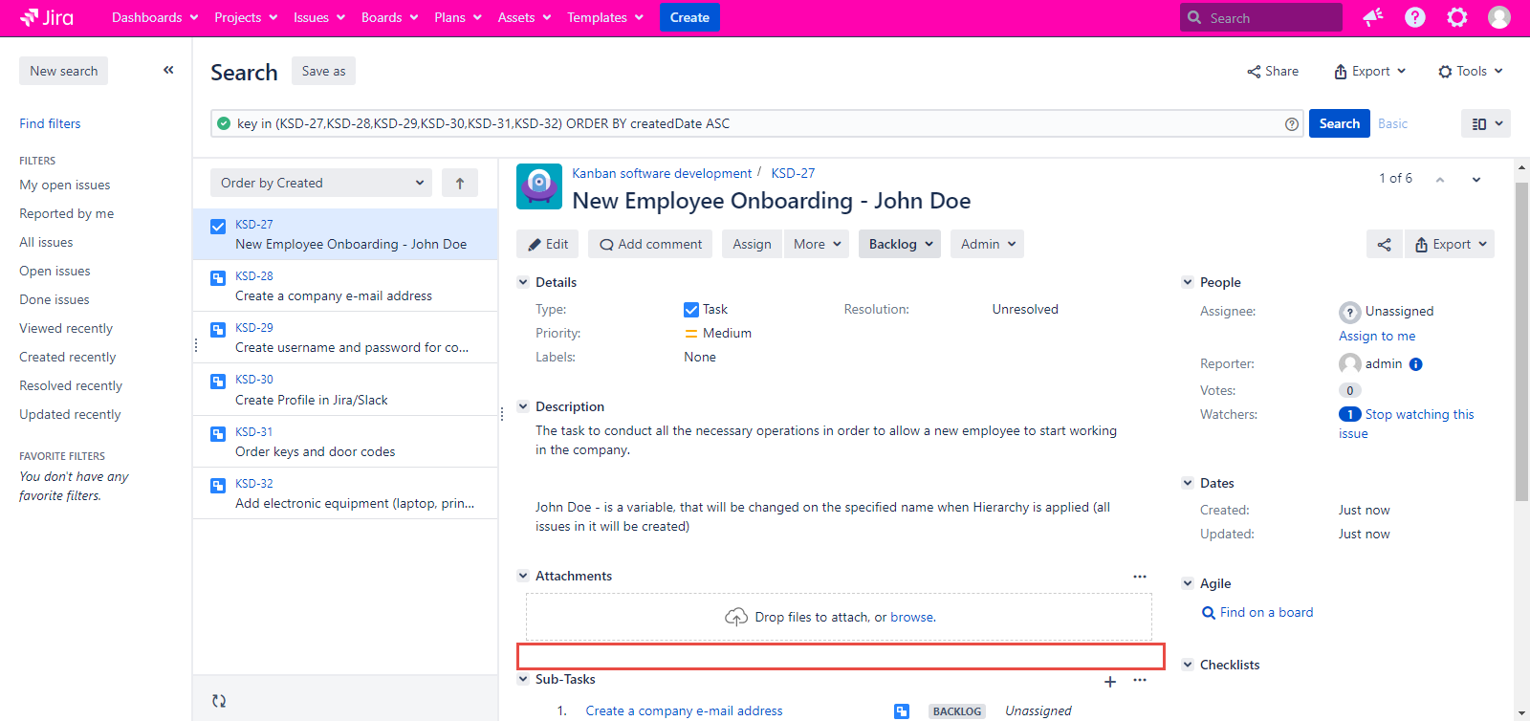Open the Templates menu

coord(604,17)
